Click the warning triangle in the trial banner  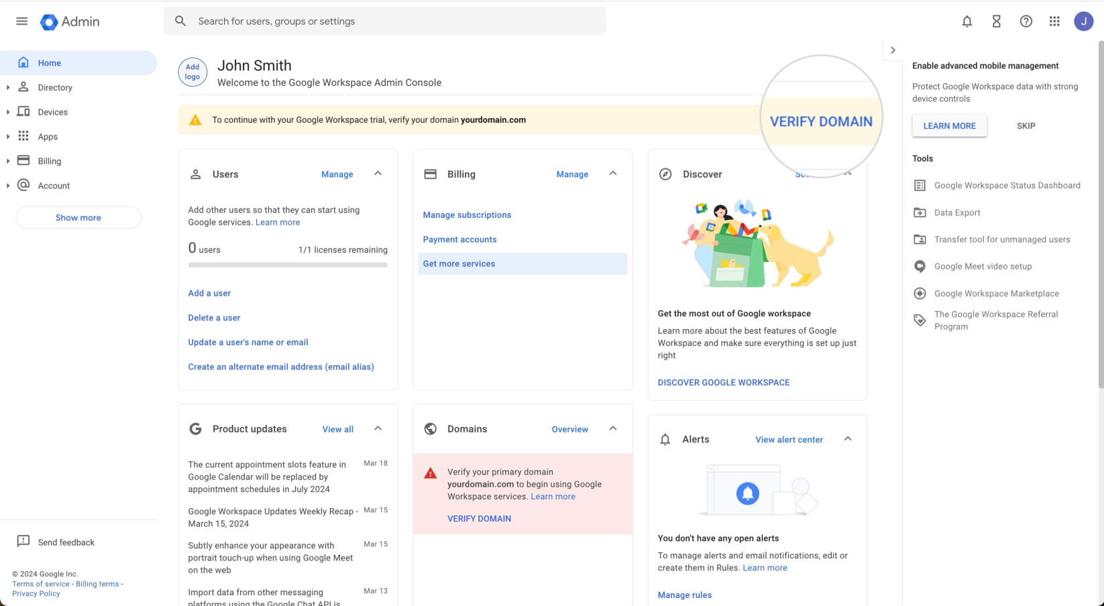click(195, 120)
